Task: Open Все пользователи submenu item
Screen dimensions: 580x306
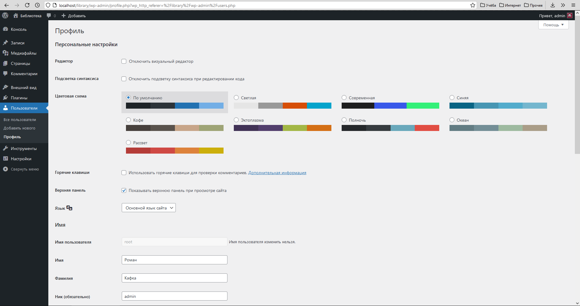Action: (x=20, y=120)
